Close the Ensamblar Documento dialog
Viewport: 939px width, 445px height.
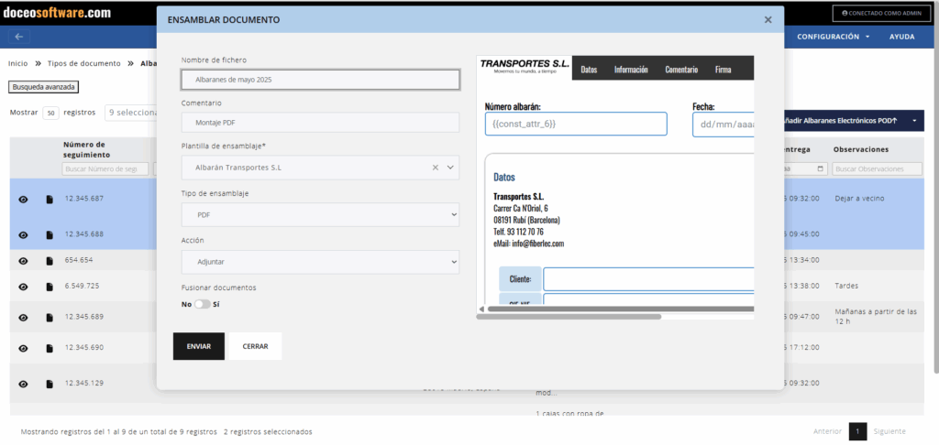(x=768, y=19)
